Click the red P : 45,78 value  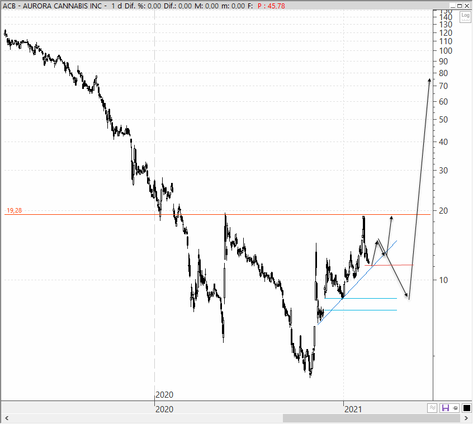[271, 6]
